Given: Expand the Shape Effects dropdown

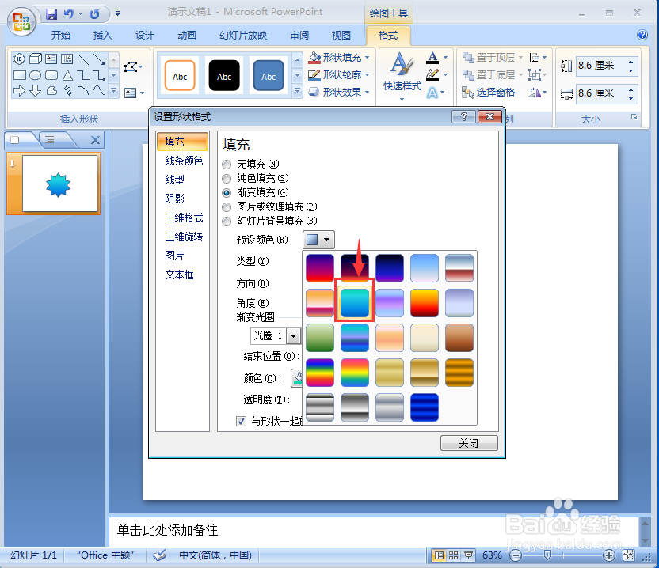Looking at the screenshot, I should coord(368,92).
